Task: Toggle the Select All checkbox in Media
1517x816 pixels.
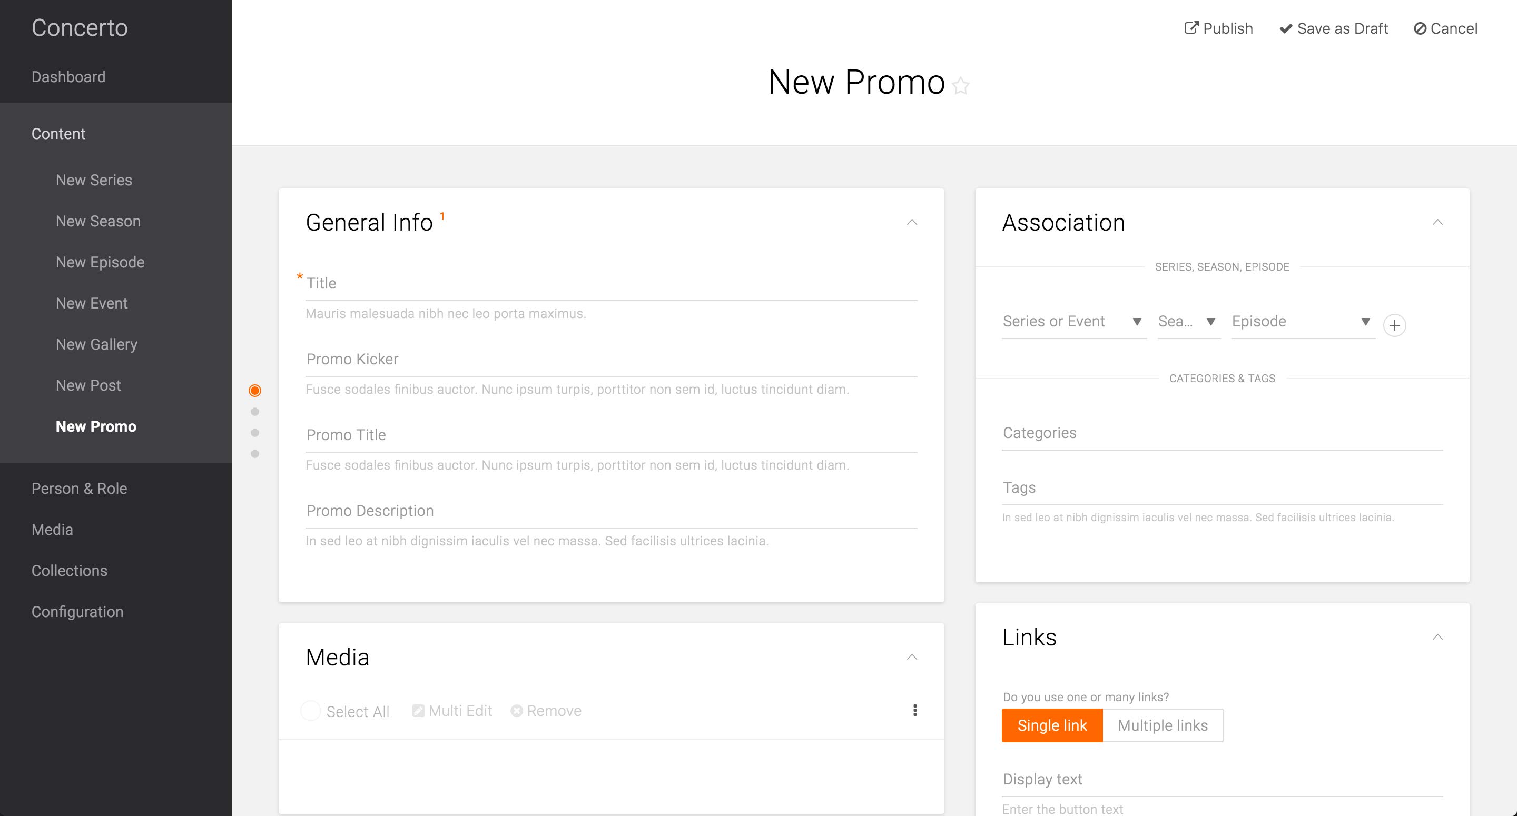Action: click(x=311, y=711)
